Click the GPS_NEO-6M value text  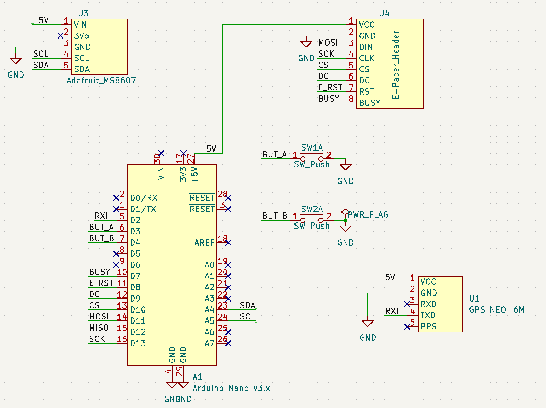(x=497, y=310)
